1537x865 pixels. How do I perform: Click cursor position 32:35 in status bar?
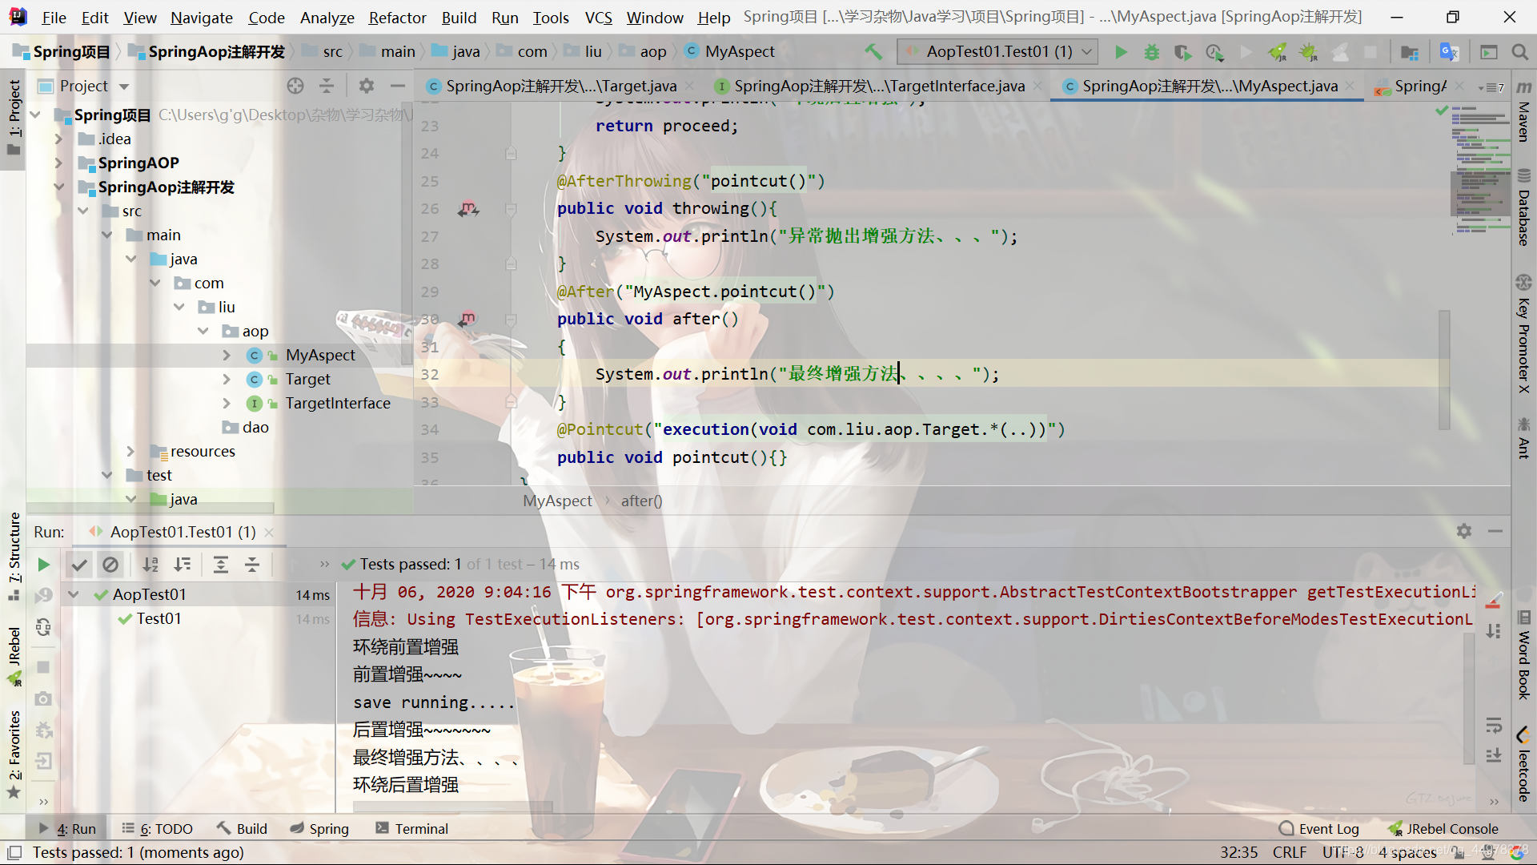click(1238, 853)
